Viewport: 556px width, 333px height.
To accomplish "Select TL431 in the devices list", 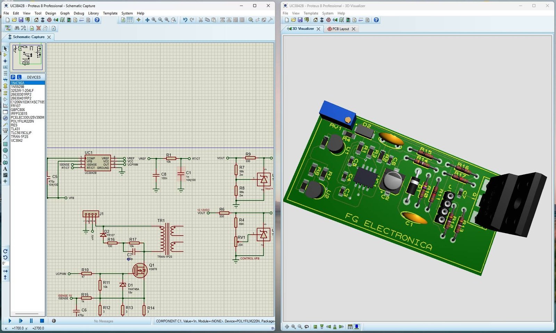I will point(16,129).
